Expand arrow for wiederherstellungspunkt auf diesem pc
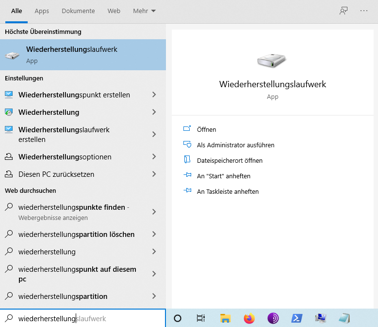This screenshot has height=327, width=378. (x=154, y=274)
